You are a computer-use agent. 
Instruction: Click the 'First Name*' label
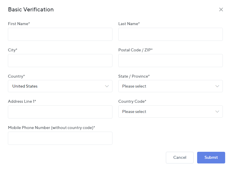[x=19, y=24]
